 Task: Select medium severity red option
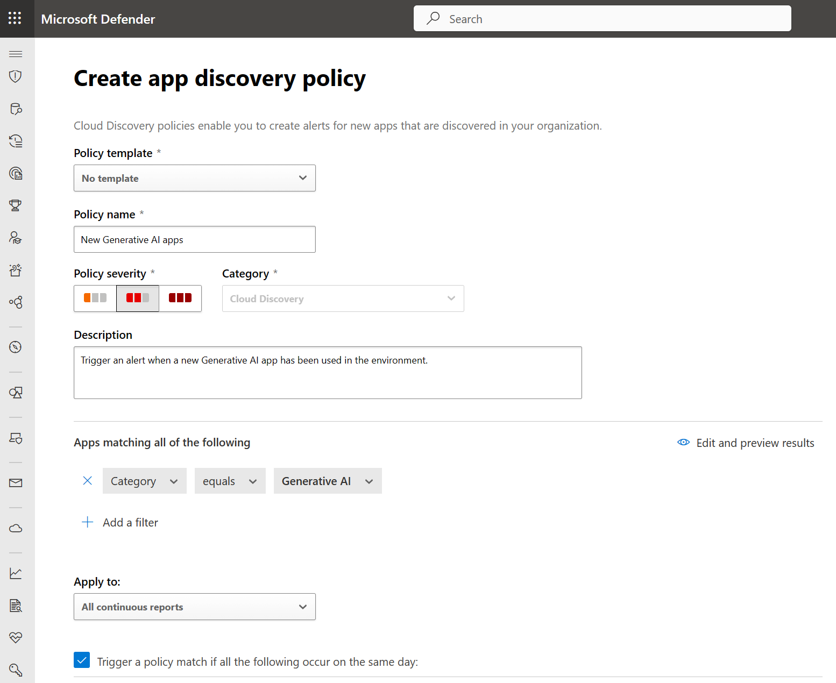tap(138, 298)
